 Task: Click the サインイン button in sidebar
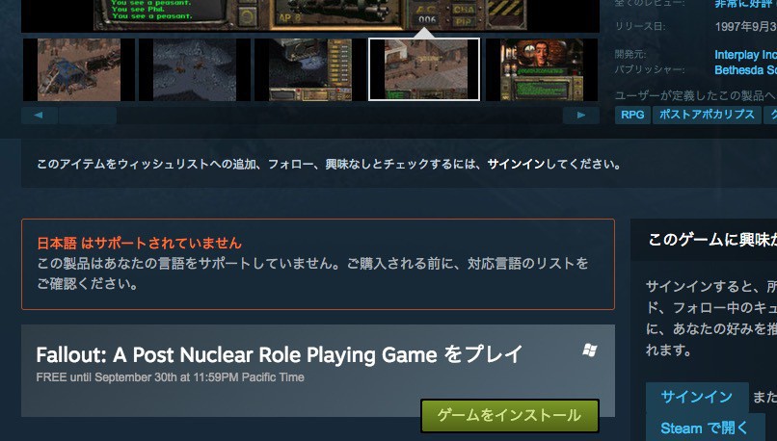(697, 397)
